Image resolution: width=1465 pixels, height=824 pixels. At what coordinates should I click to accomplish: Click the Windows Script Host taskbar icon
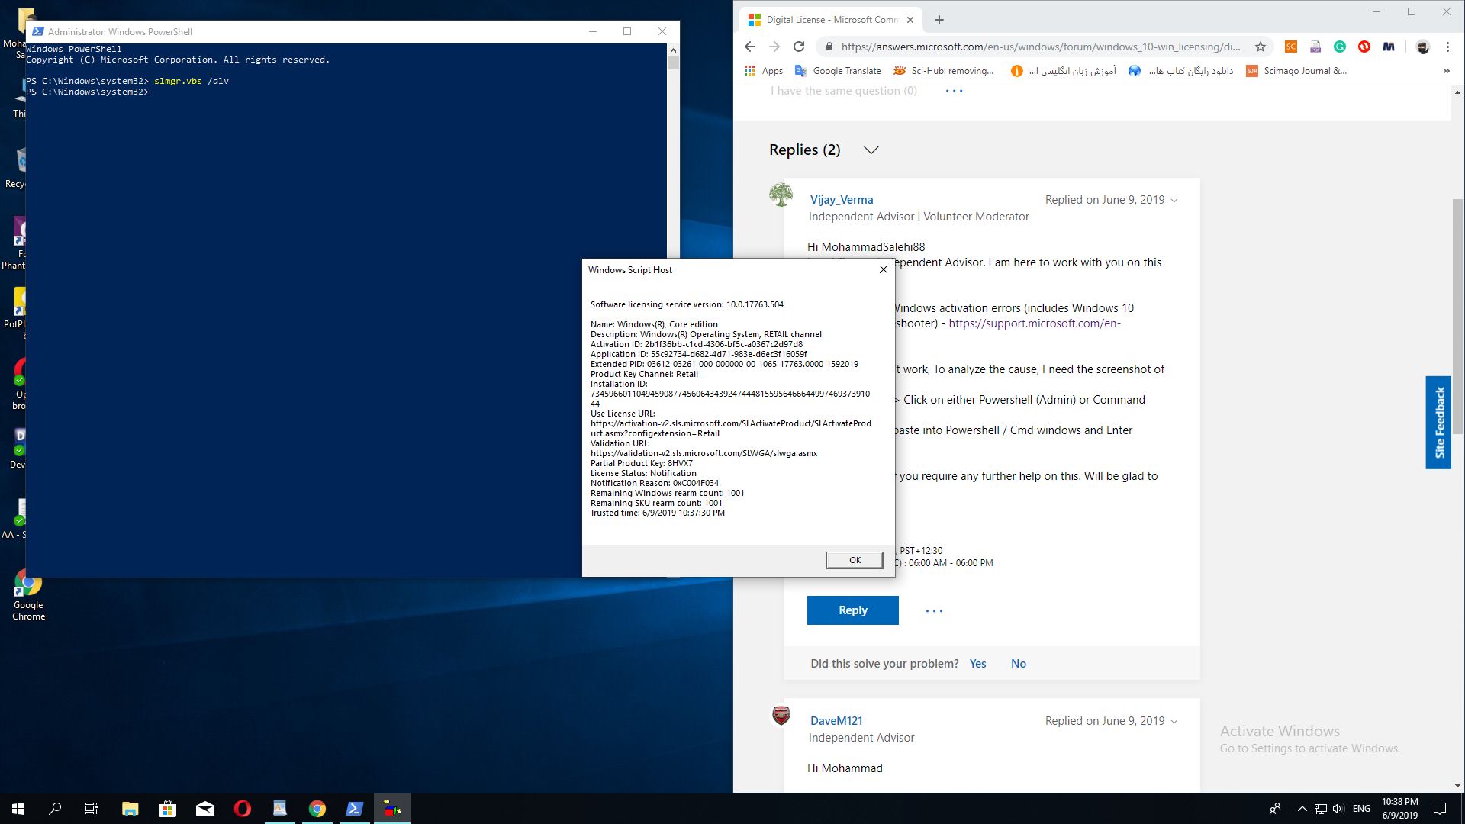[391, 809]
